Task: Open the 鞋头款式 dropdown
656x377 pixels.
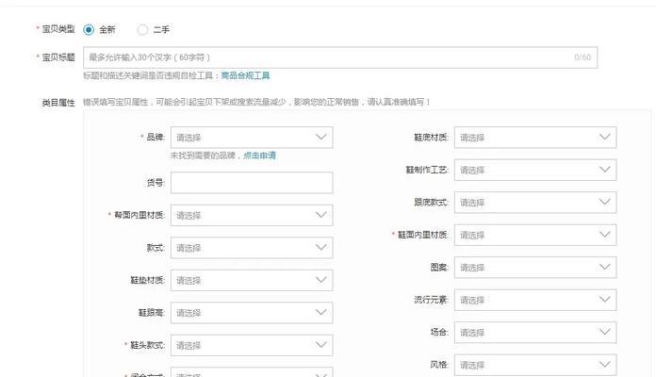Action: coord(252,345)
